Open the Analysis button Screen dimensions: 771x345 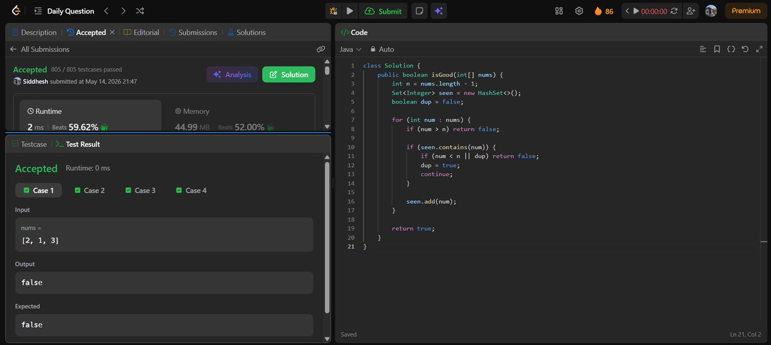[232, 75]
